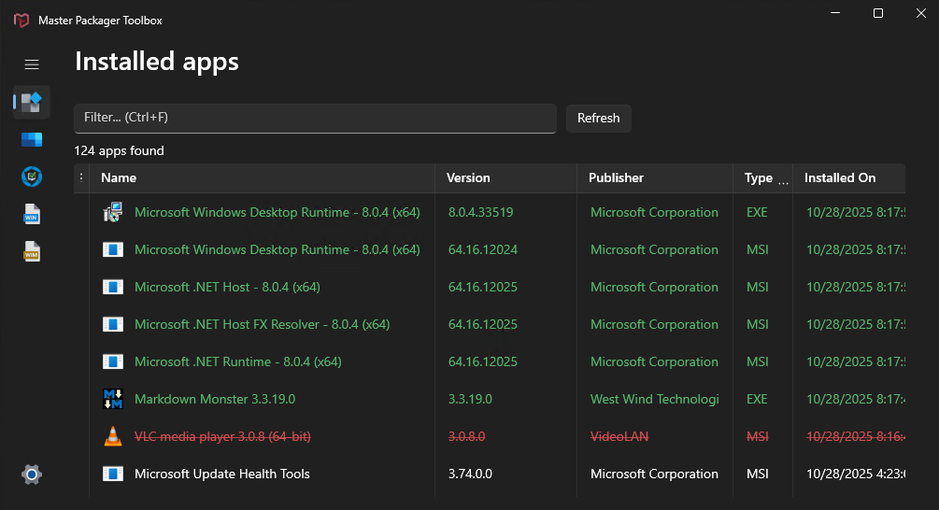Screen dimensions: 939x510
Task: Click version 3.3.19.0 cell
Action: click(470, 399)
